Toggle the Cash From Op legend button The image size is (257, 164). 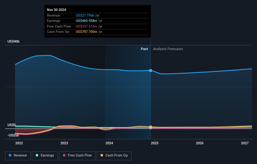(114, 156)
